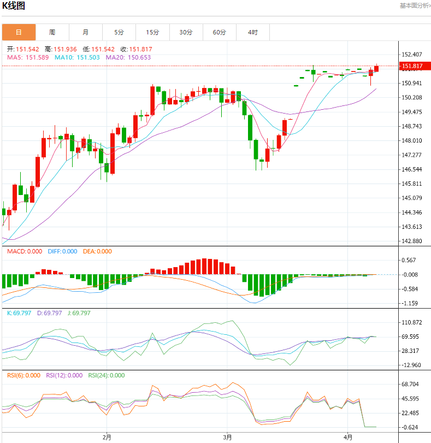Viewport: 431px width, 443px height.
Task: Click the K线图 chart title
Action: (14, 7)
